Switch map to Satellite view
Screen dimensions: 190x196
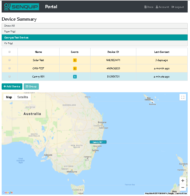23,97
